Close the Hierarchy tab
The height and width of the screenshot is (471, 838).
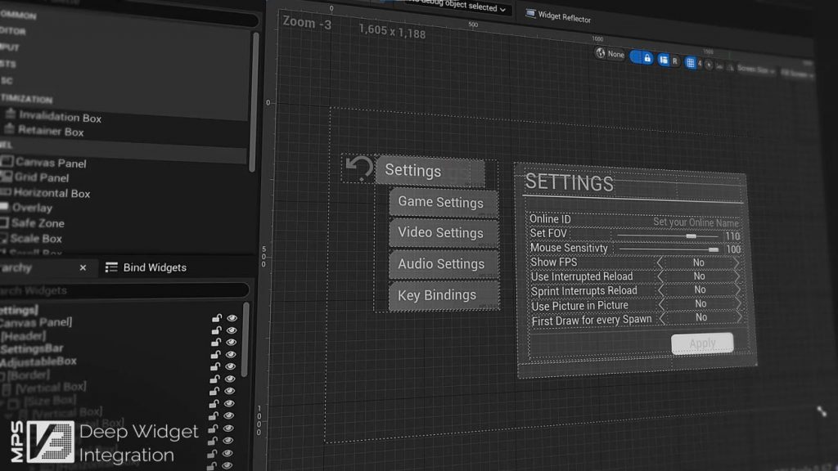click(x=83, y=267)
